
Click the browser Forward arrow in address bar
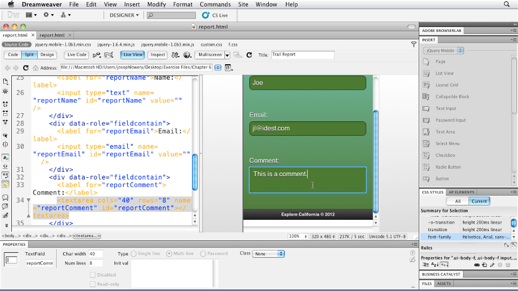pos(16,68)
